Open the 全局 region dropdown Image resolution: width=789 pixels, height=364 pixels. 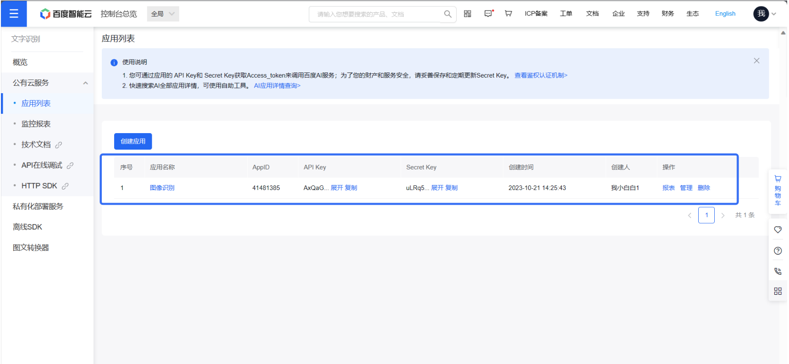163,14
